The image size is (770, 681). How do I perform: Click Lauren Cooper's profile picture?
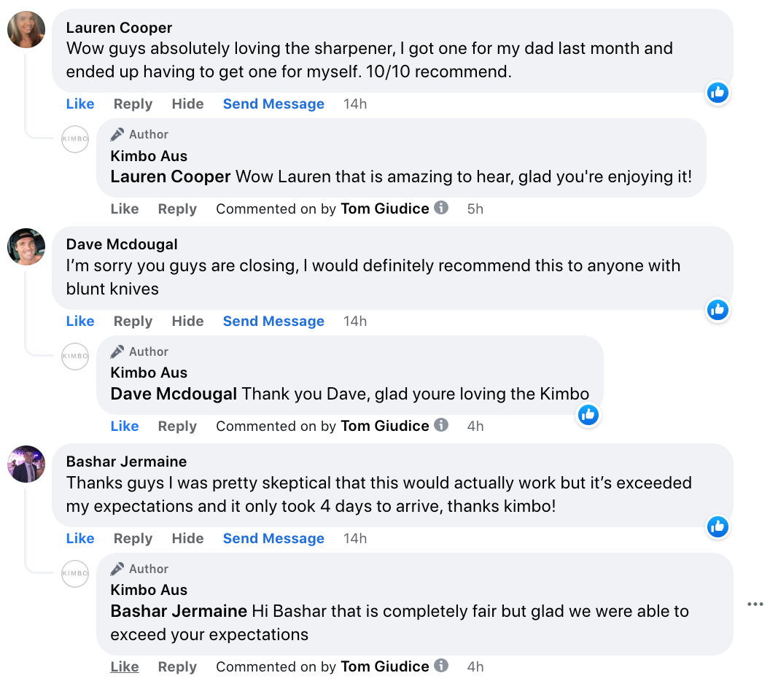(x=26, y=30)
